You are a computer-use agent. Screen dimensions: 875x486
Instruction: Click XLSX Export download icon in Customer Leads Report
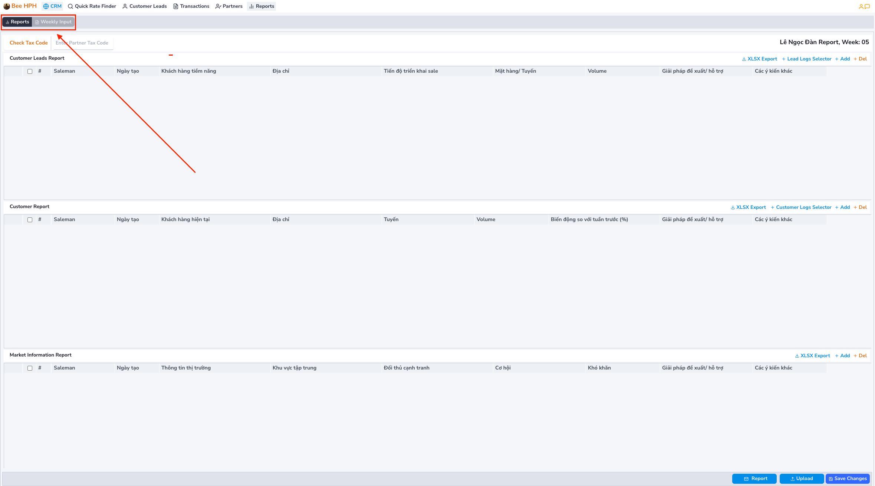pyautogui.click(x=744, y=59)
